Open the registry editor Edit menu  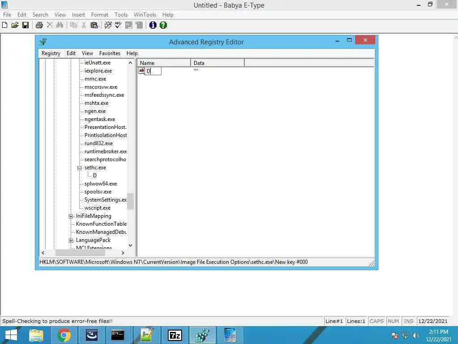[x=71, y=53]
